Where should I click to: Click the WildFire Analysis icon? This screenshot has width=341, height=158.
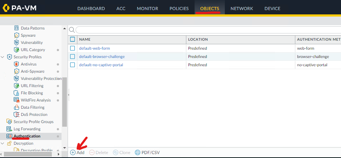coord(16,100)
